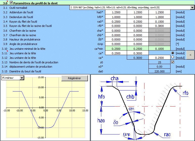
Task: Click the label 'Angle de protubérance'
Action: [23, 44]
